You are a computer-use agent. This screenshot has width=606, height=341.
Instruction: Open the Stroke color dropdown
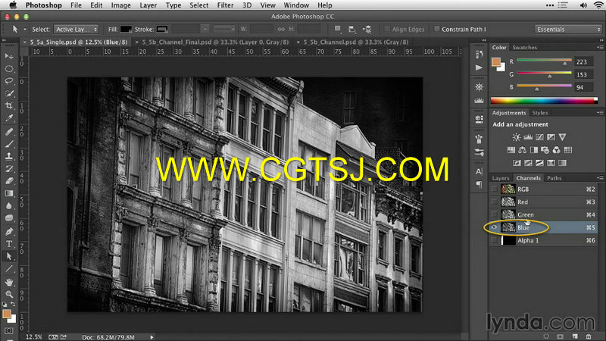click(x=162, y=30)
